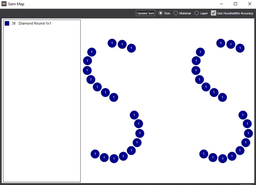Select the Size sort radio button
This screenshot has height=185, width=256.
(161, 13)
